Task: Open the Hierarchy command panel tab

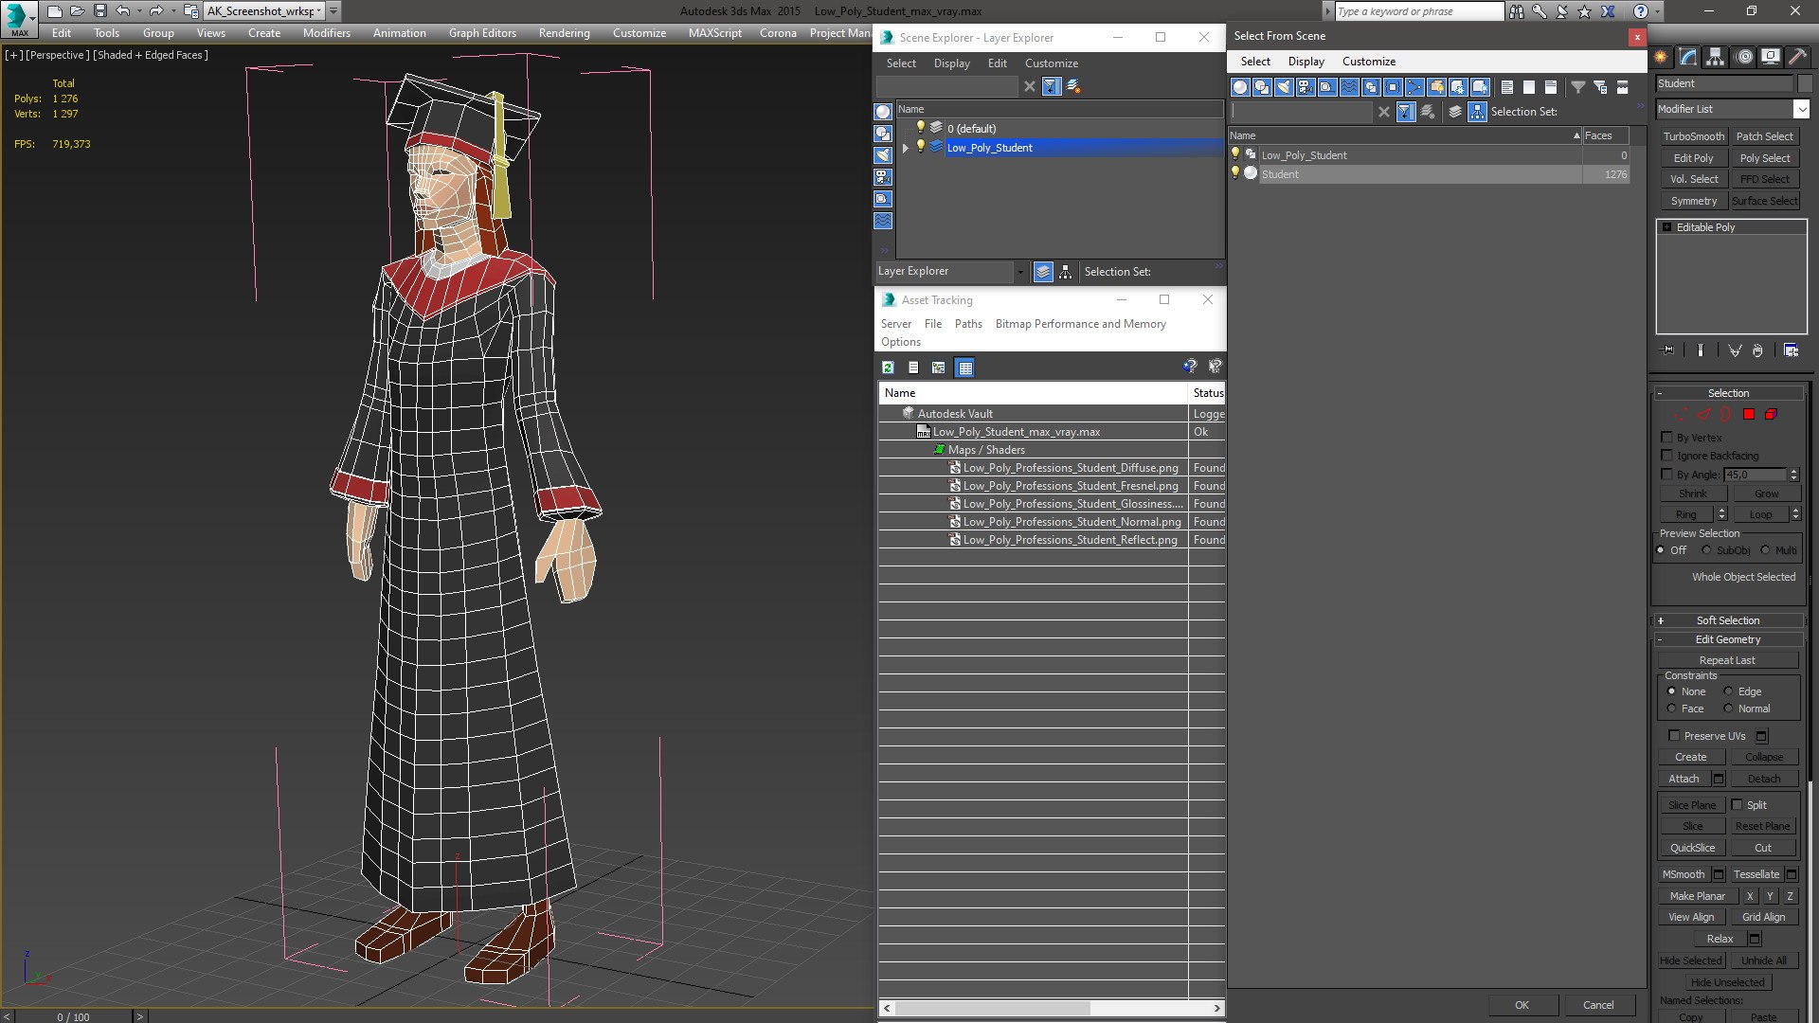Action: coord(1716,57)
